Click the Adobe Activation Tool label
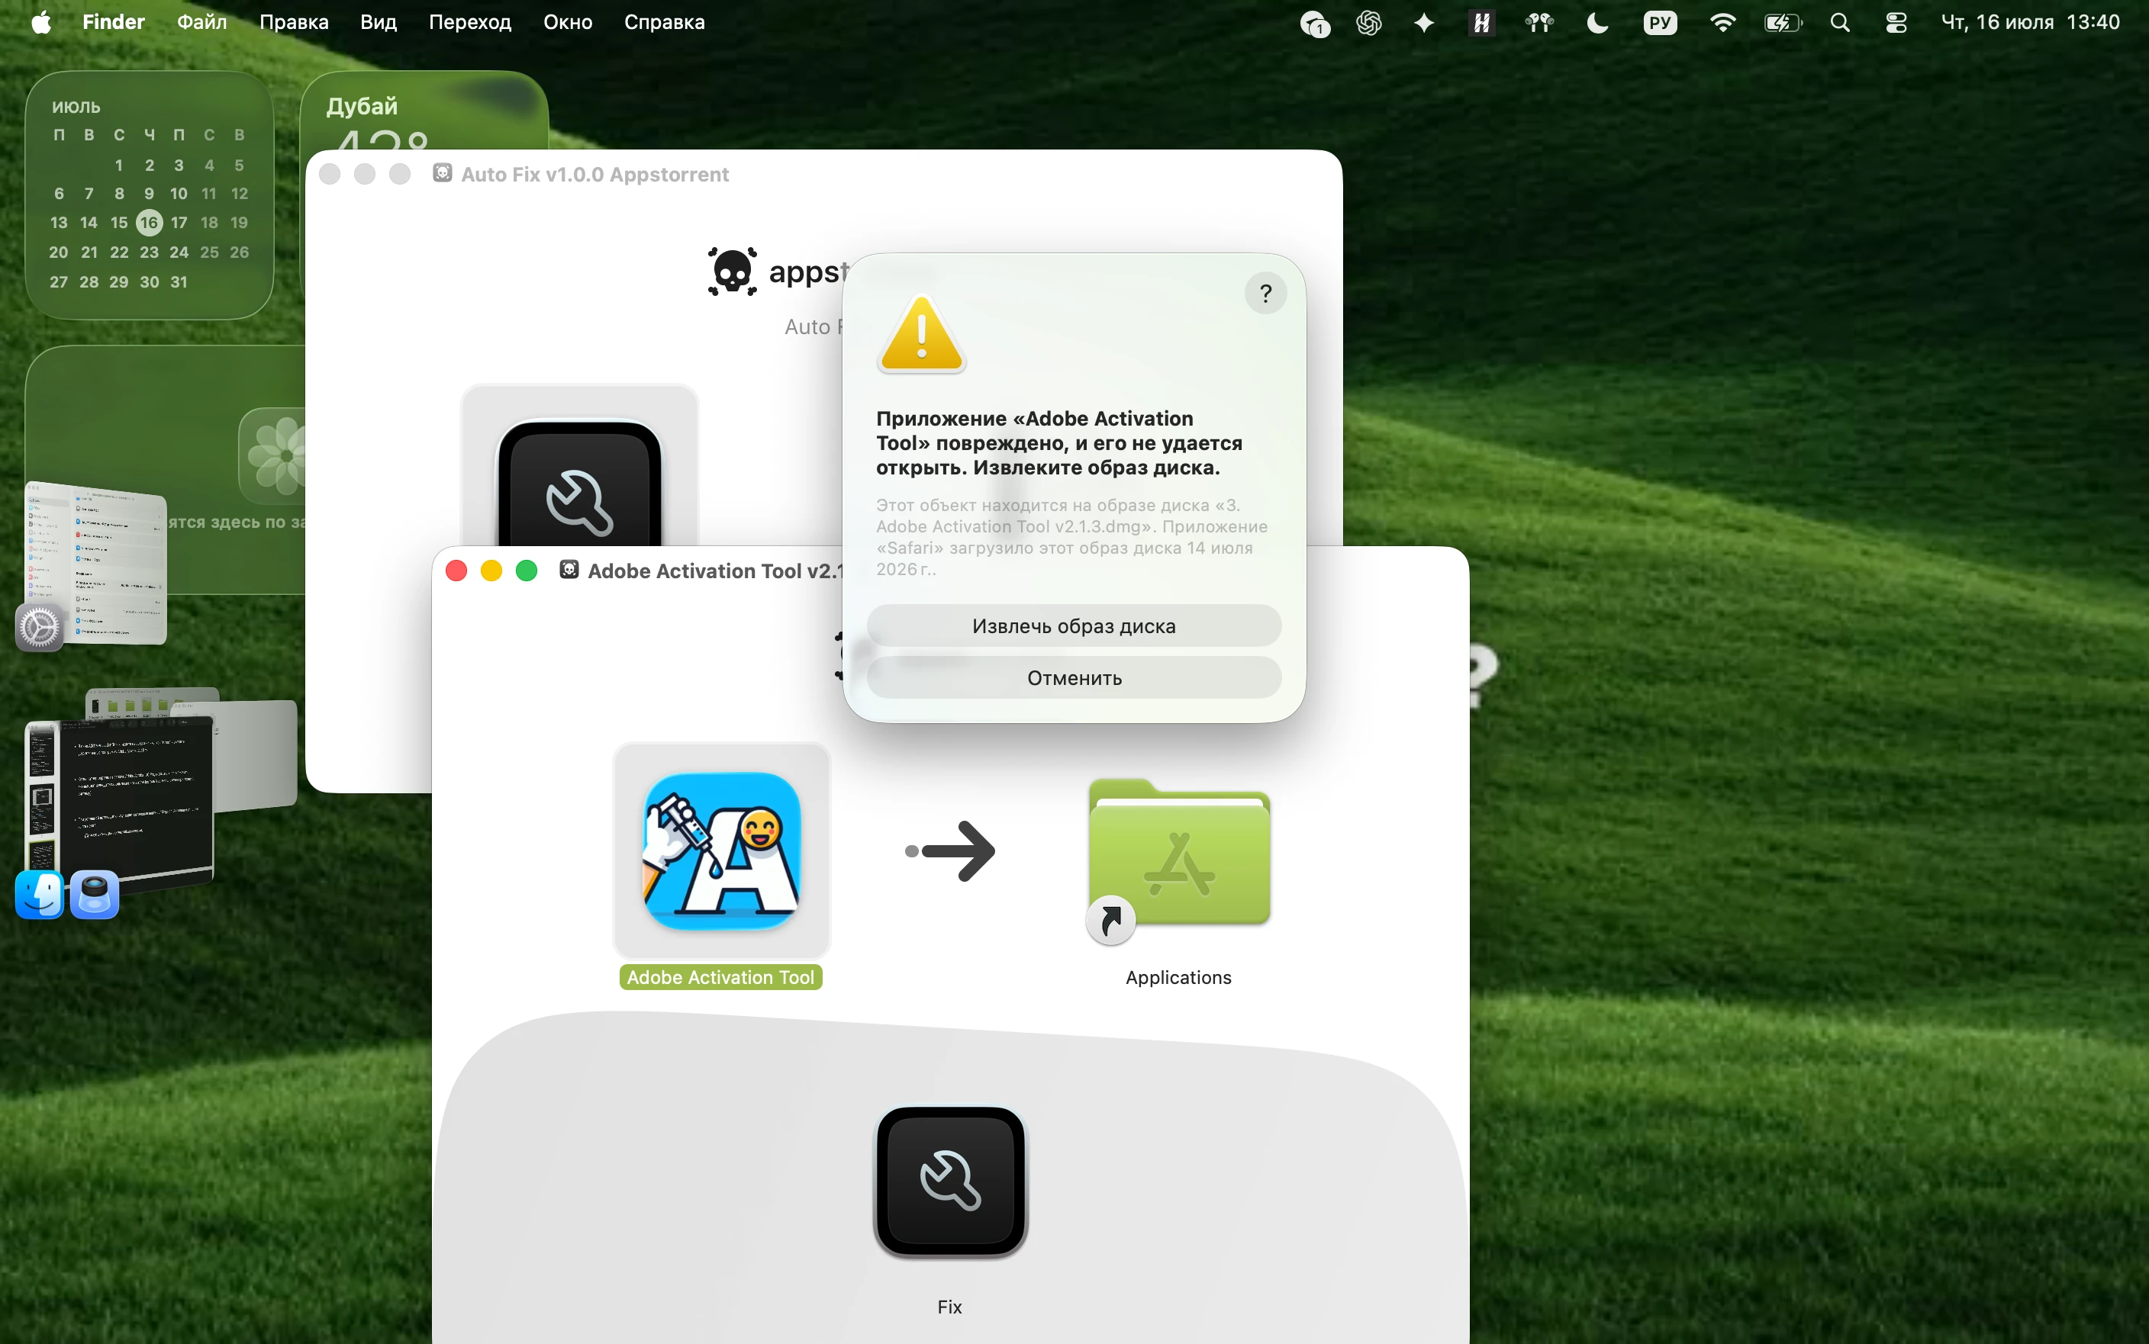 [720, 977]
